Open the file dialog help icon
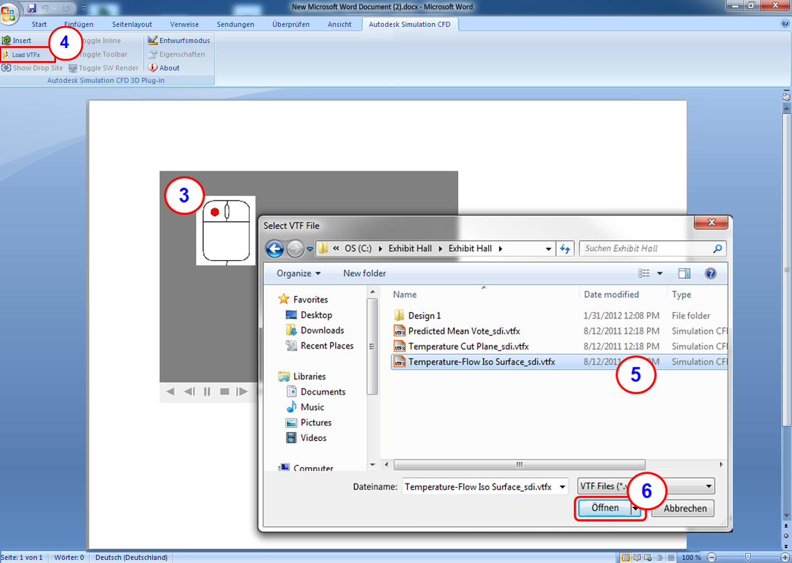Screen dimensions: 792x563 tap(710, 273)
